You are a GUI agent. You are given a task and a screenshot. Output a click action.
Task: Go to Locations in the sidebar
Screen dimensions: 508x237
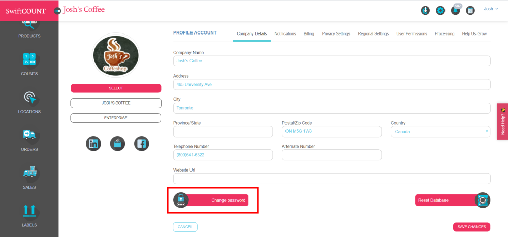pos(29,103)
